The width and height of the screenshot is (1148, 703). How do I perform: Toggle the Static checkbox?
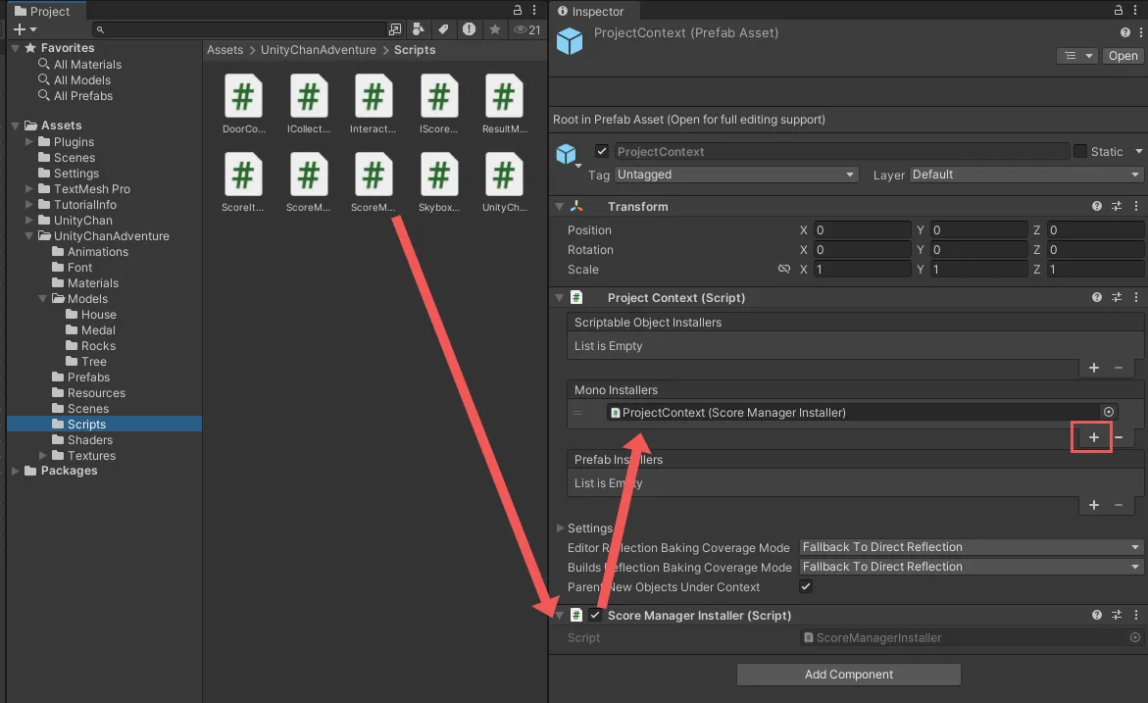(1079, 151)
